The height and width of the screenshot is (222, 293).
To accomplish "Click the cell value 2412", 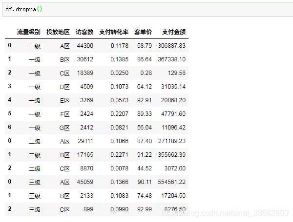I will (87, 128).
